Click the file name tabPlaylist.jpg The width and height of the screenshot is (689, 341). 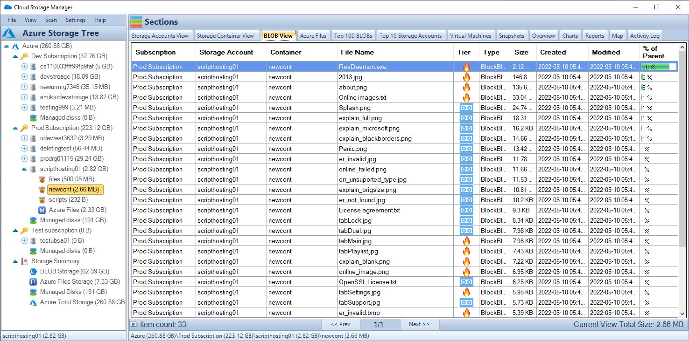pyautogui.click(x=359, y=251)
